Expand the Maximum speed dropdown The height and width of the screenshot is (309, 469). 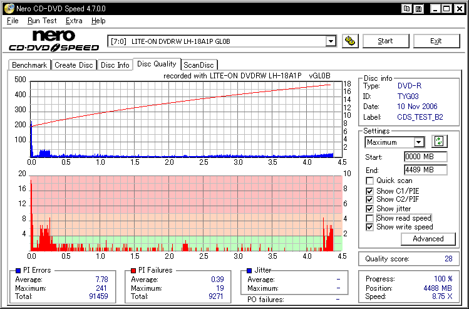point(419,142)
